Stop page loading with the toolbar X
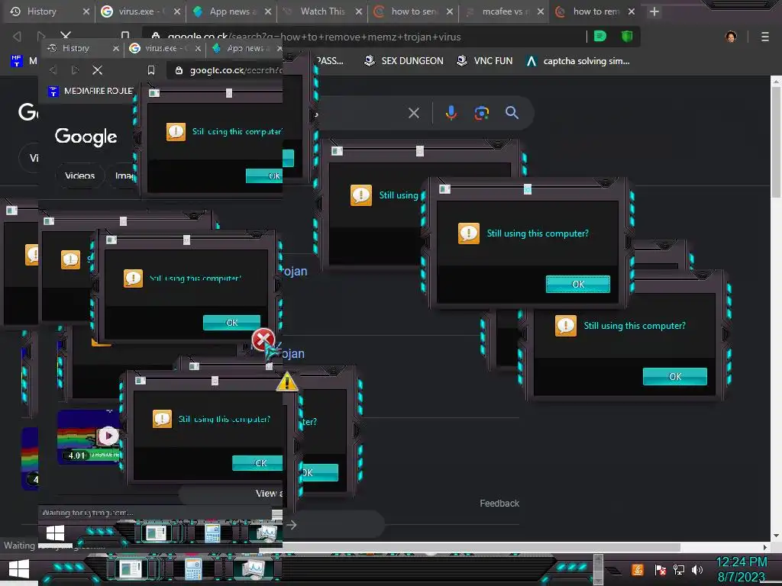 [x=66, y=37]
